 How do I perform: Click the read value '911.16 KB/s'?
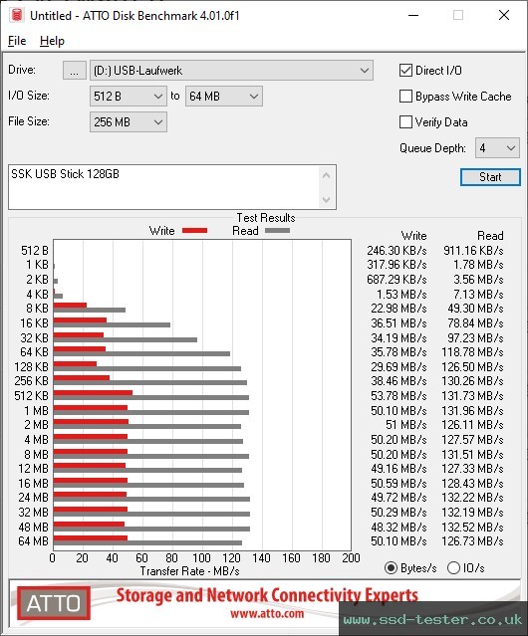pos(473,251)
